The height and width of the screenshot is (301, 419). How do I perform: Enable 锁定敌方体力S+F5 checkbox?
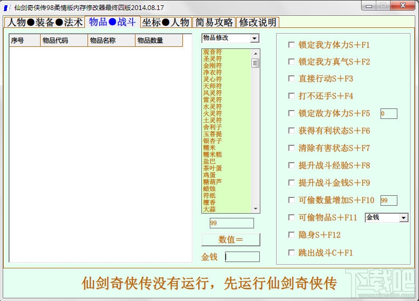[291, 113]
